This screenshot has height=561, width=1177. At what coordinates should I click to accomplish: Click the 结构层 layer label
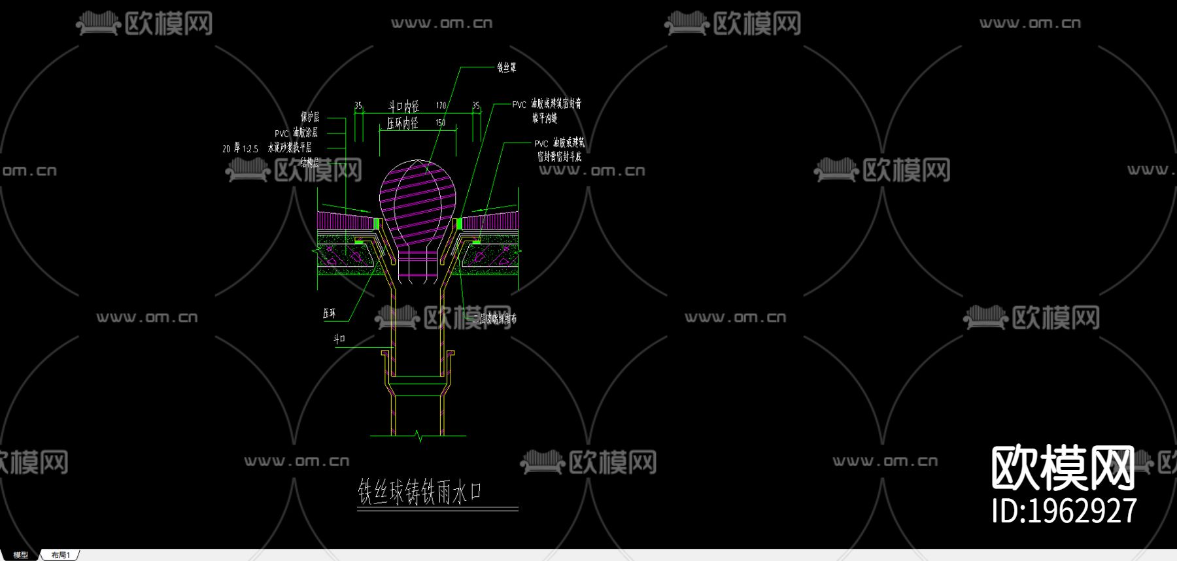coord(309,162)
